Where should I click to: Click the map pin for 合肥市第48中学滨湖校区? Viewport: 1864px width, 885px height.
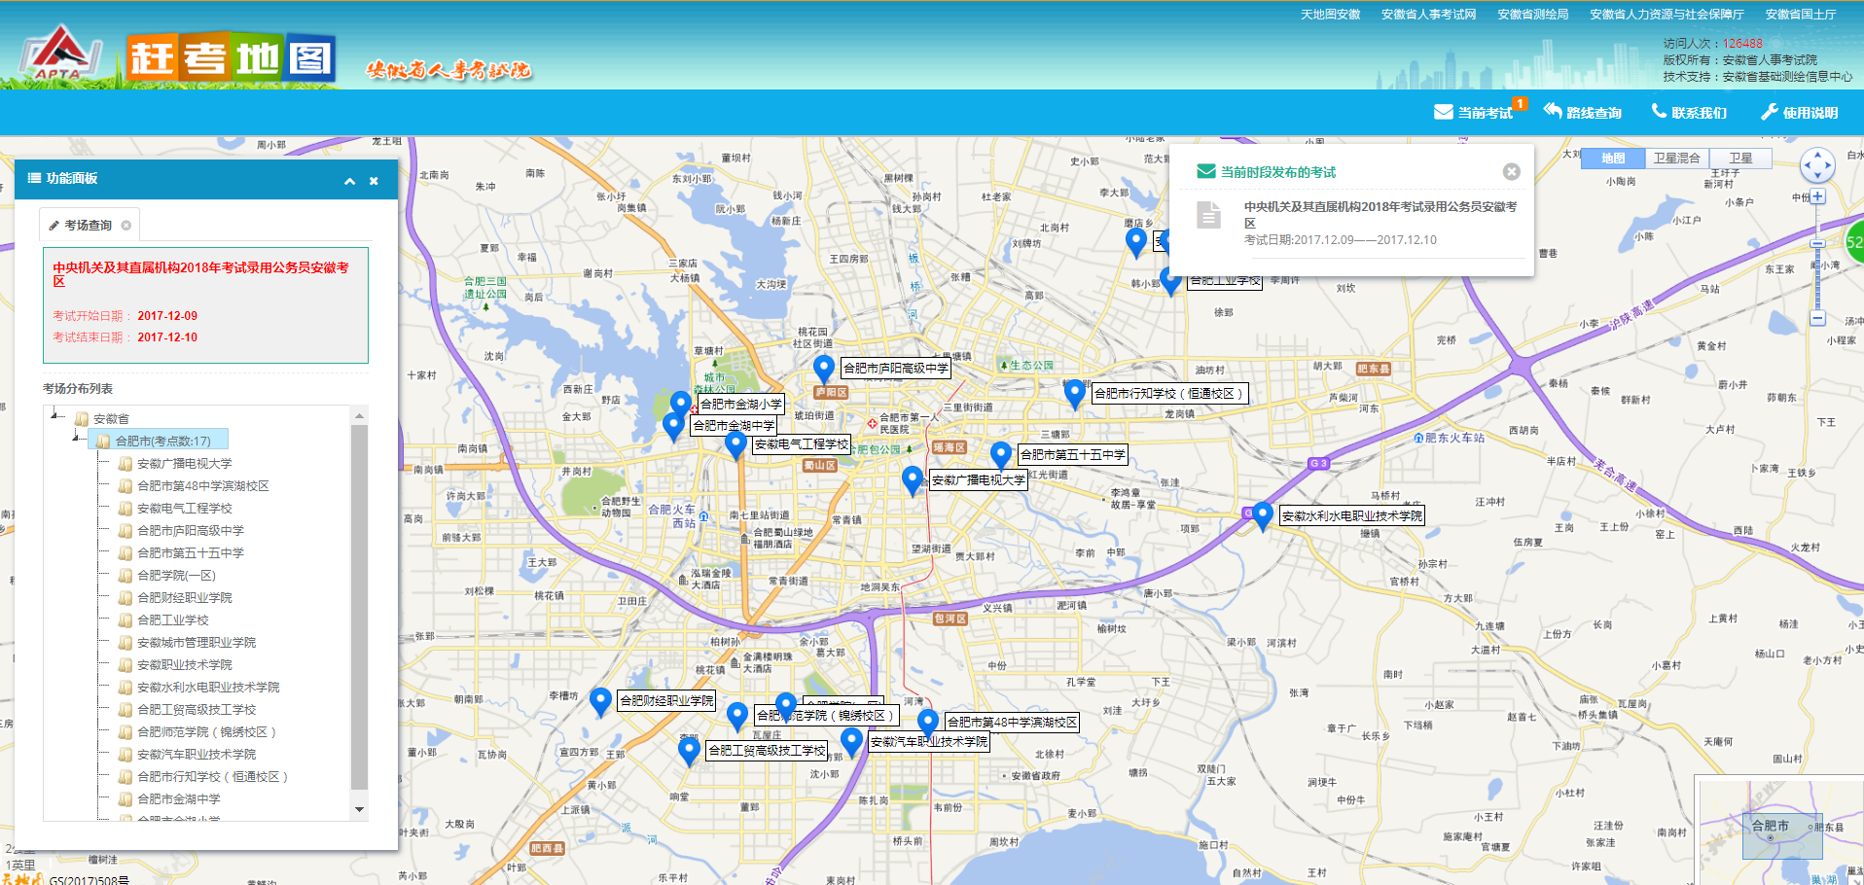pyautogui.click(x=928, y=723)
